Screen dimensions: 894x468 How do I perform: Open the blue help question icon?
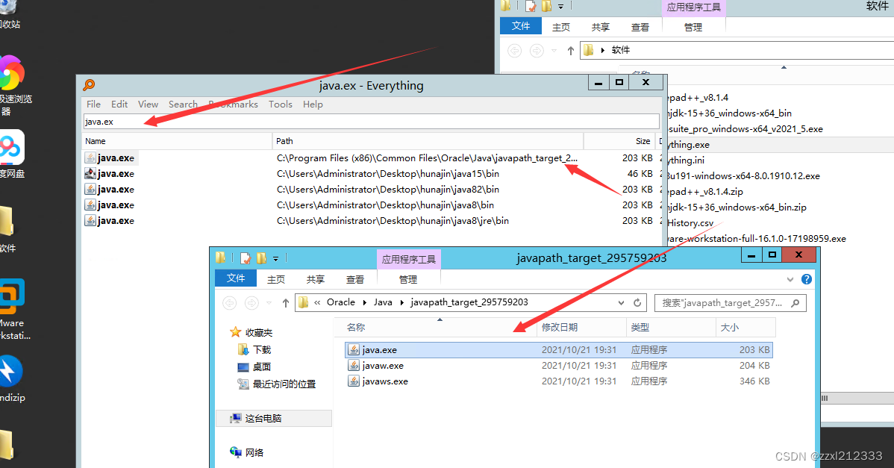pyautogui.click(x=806, y=279)
